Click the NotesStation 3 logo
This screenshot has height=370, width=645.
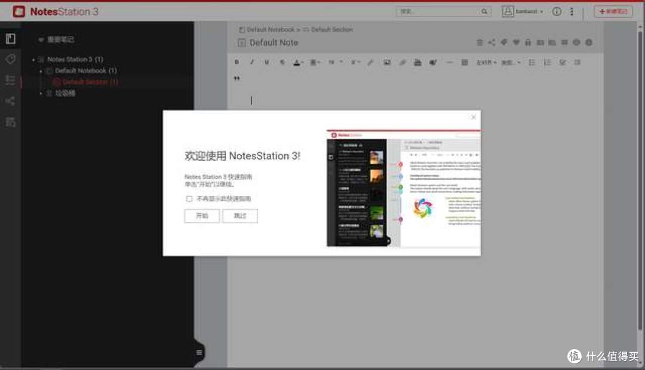pyautogui.click(x=56, y=11)
